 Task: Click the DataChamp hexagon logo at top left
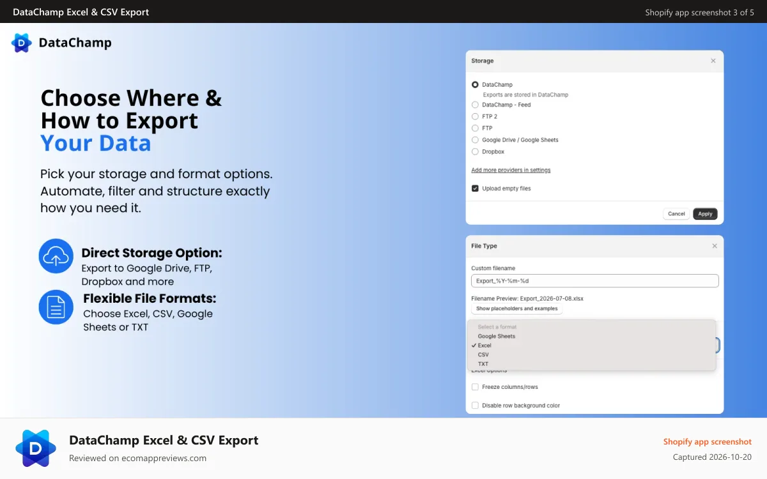click(x=21, y=43)
